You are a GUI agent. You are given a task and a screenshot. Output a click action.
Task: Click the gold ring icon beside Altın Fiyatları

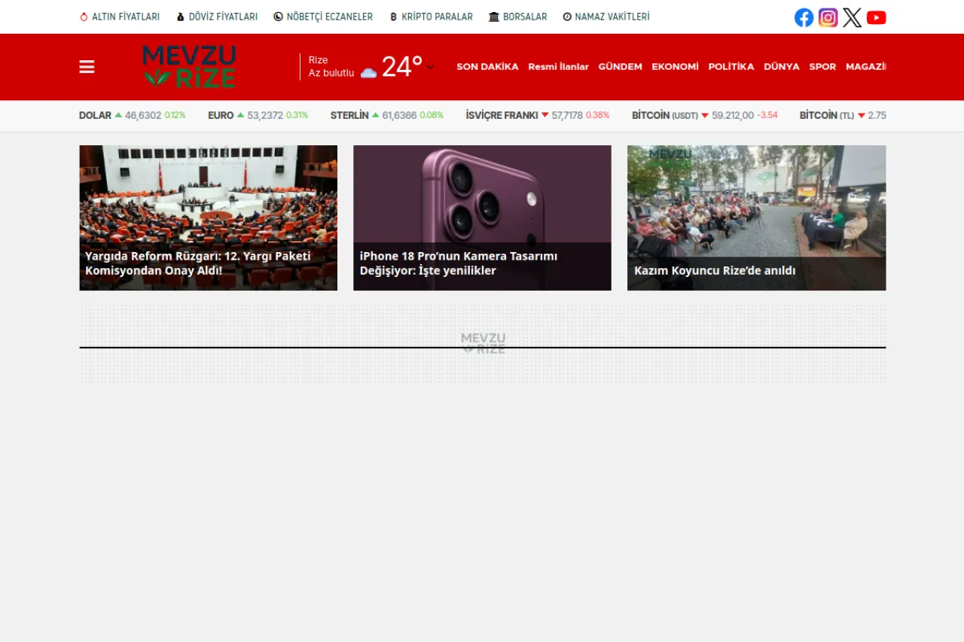click(84, 17)
